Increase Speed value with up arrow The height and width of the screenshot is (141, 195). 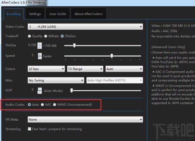[x=40, y=55]
